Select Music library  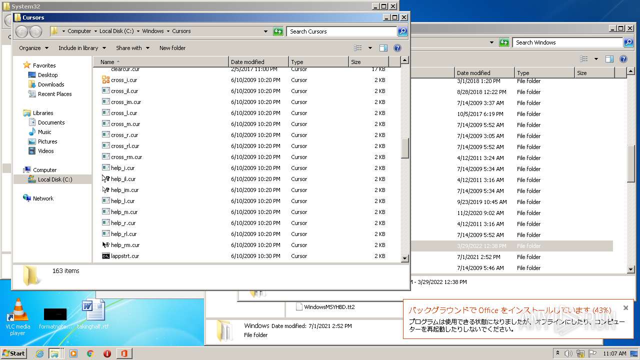coord(44,132)
